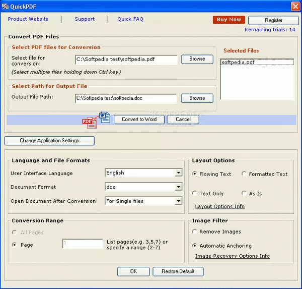
Task: Browse for a PDF file to convert
Action: (197, 59)
